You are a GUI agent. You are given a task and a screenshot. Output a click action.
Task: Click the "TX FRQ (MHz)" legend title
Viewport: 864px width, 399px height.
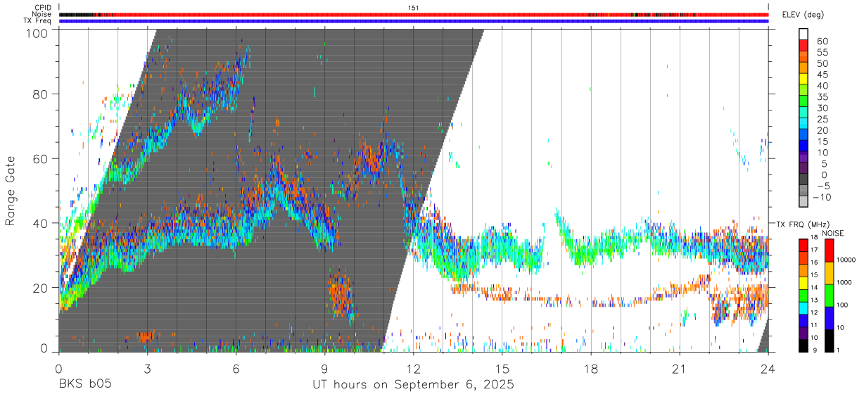pos(802,224)
